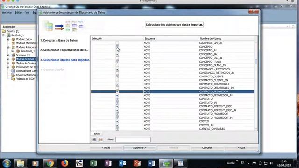The image size is (299, 168).
Task: Click the Ayuda button
Action: point(241,148)
